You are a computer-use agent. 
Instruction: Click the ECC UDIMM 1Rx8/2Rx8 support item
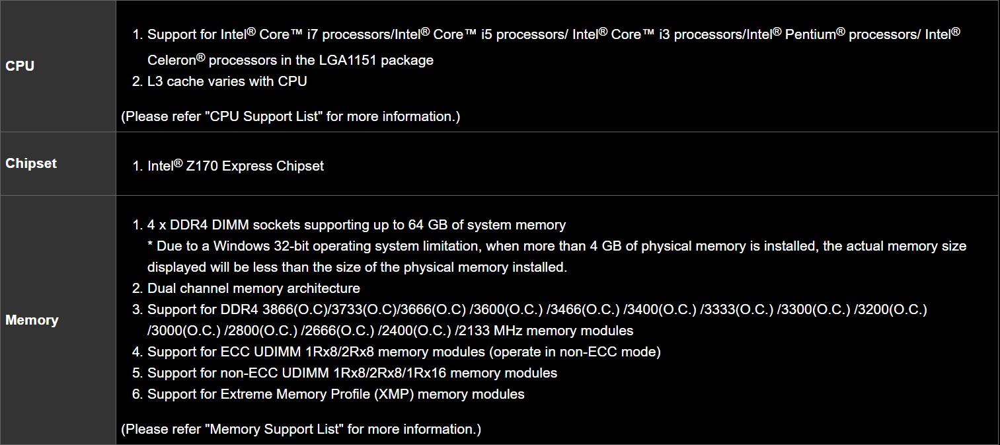pos(404,352)
